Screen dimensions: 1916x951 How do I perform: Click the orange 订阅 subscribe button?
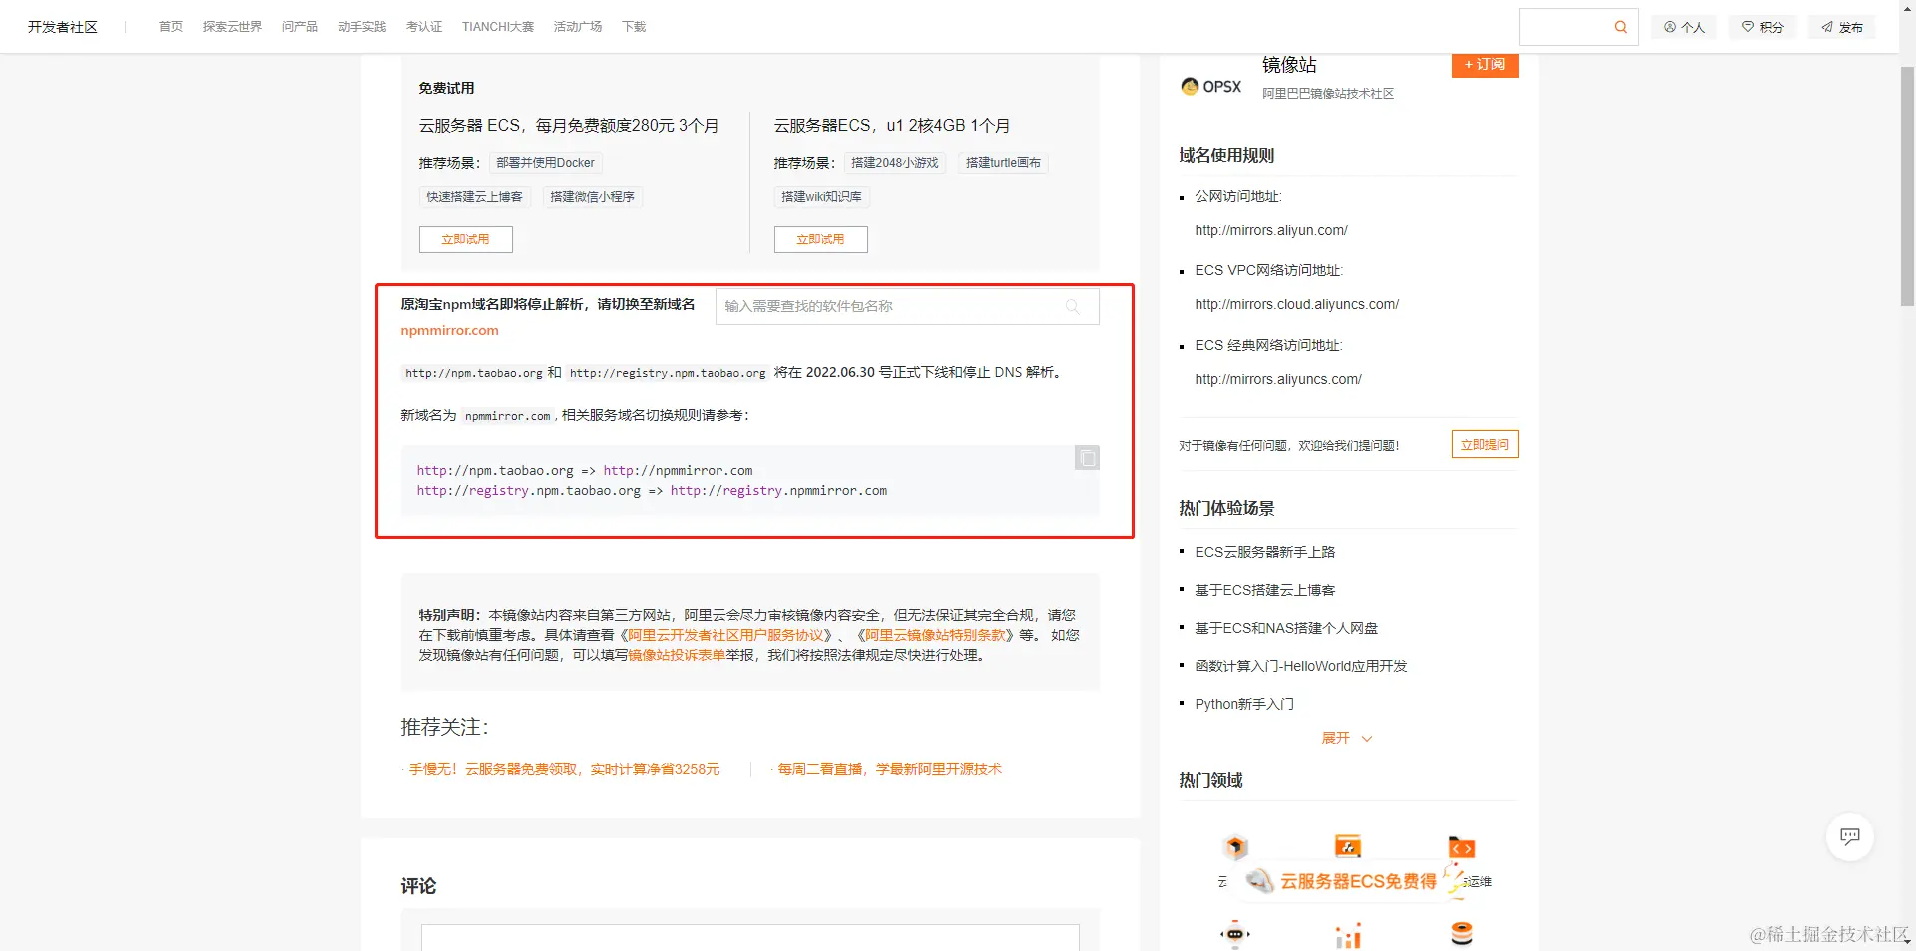click(x=1485, y=65)
